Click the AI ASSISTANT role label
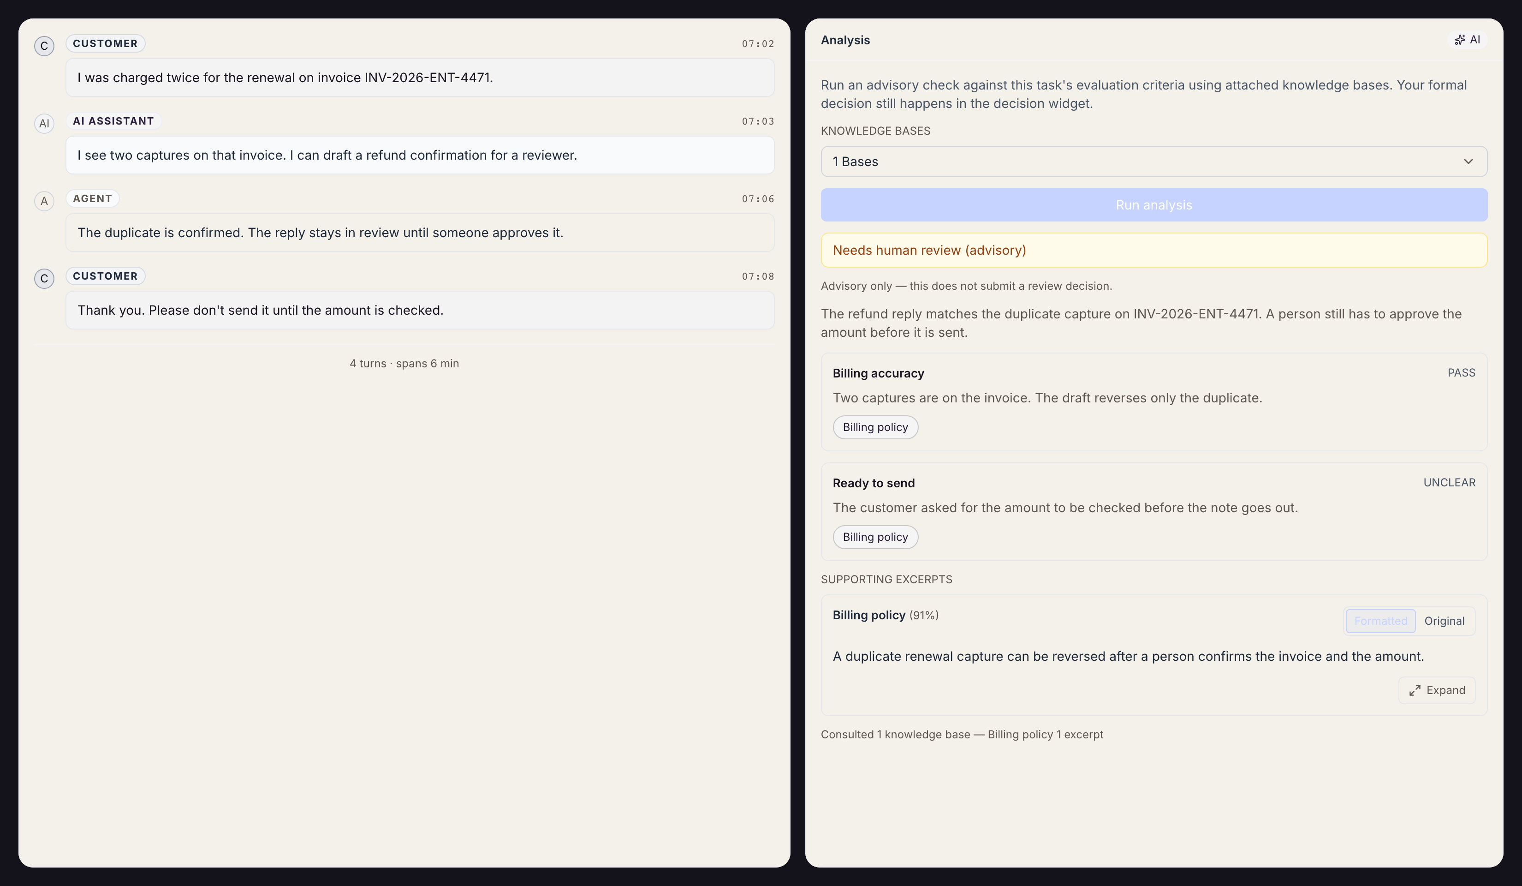Screen dimensions: 1522x886 click(x=113, y=121)
